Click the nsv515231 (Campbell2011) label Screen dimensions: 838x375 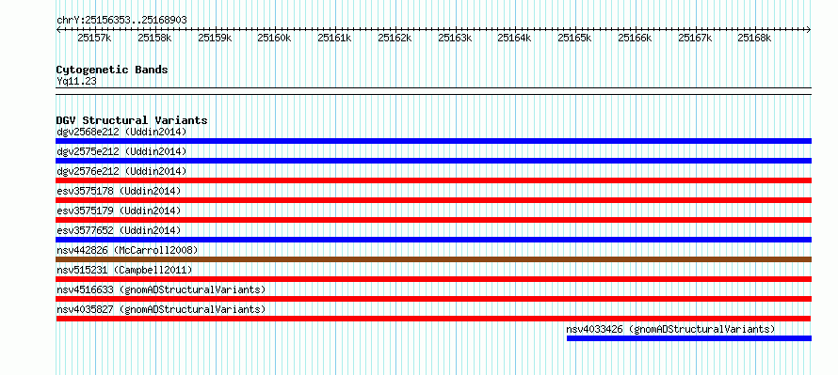click(124, 270)
